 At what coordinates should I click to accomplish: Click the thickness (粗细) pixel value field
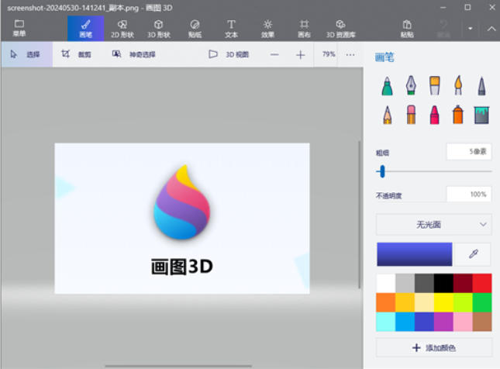(x=469, y=151)
